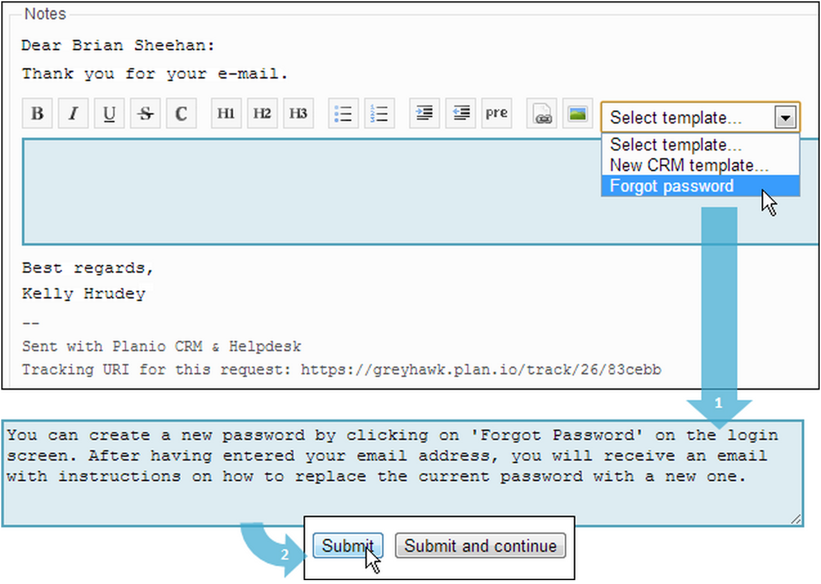Remove indent with the unquote icon
The image size is (821, 584).
pos(461,114)
